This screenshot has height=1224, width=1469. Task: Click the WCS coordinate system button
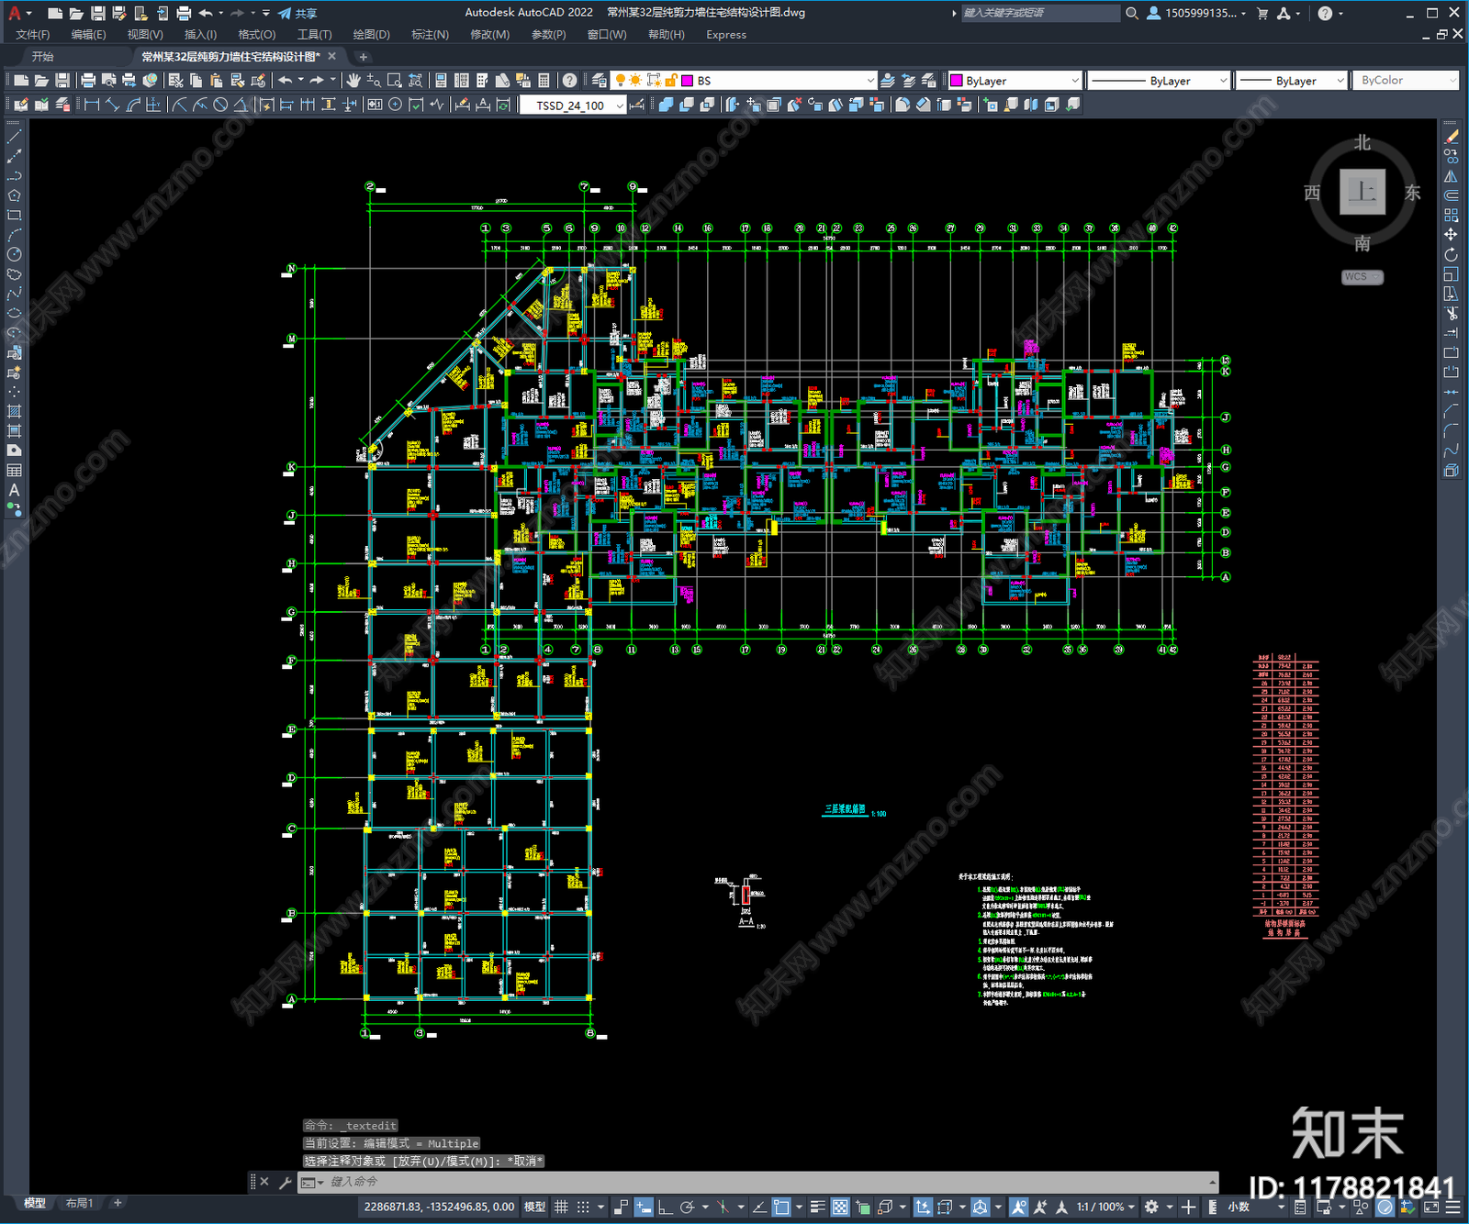[1362, 277]
